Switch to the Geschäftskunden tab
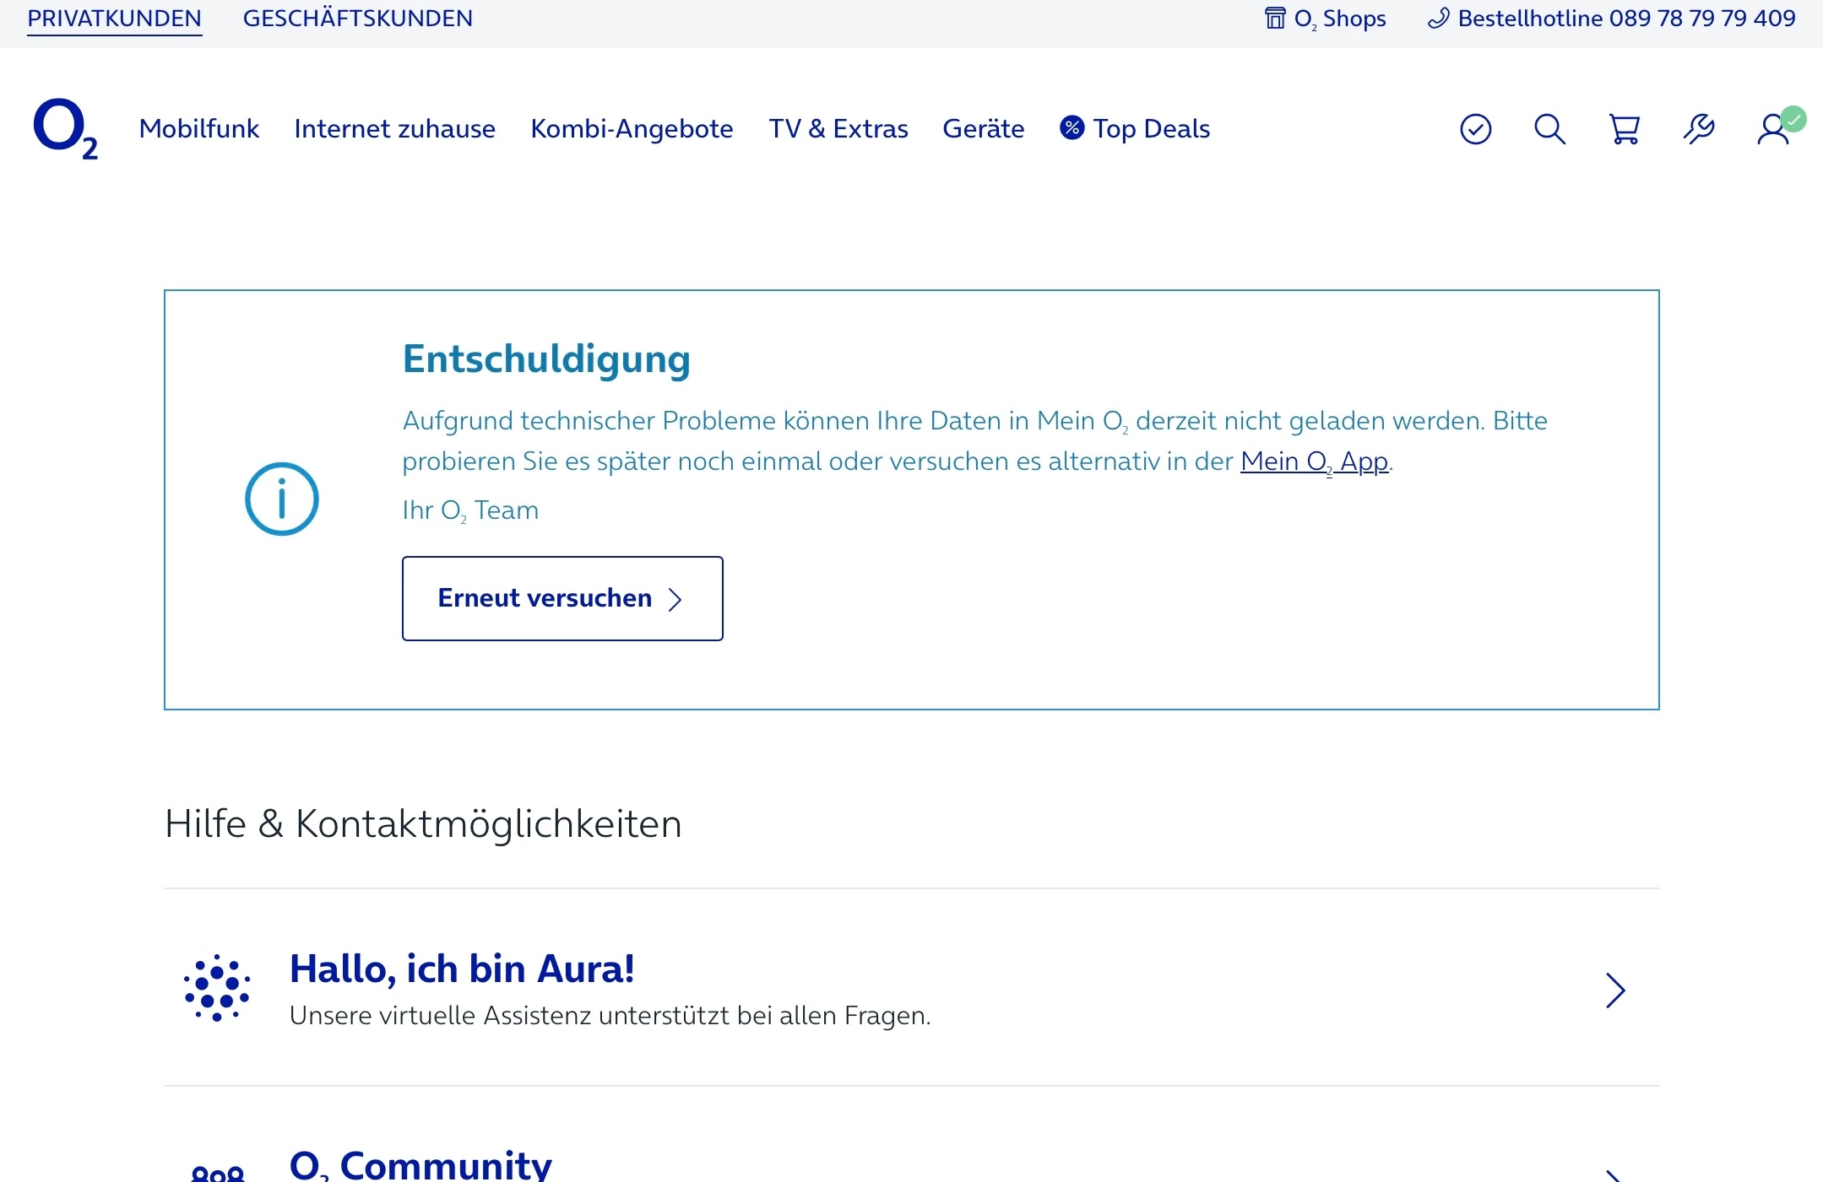 pyautogui.click(x=357, y=18)
